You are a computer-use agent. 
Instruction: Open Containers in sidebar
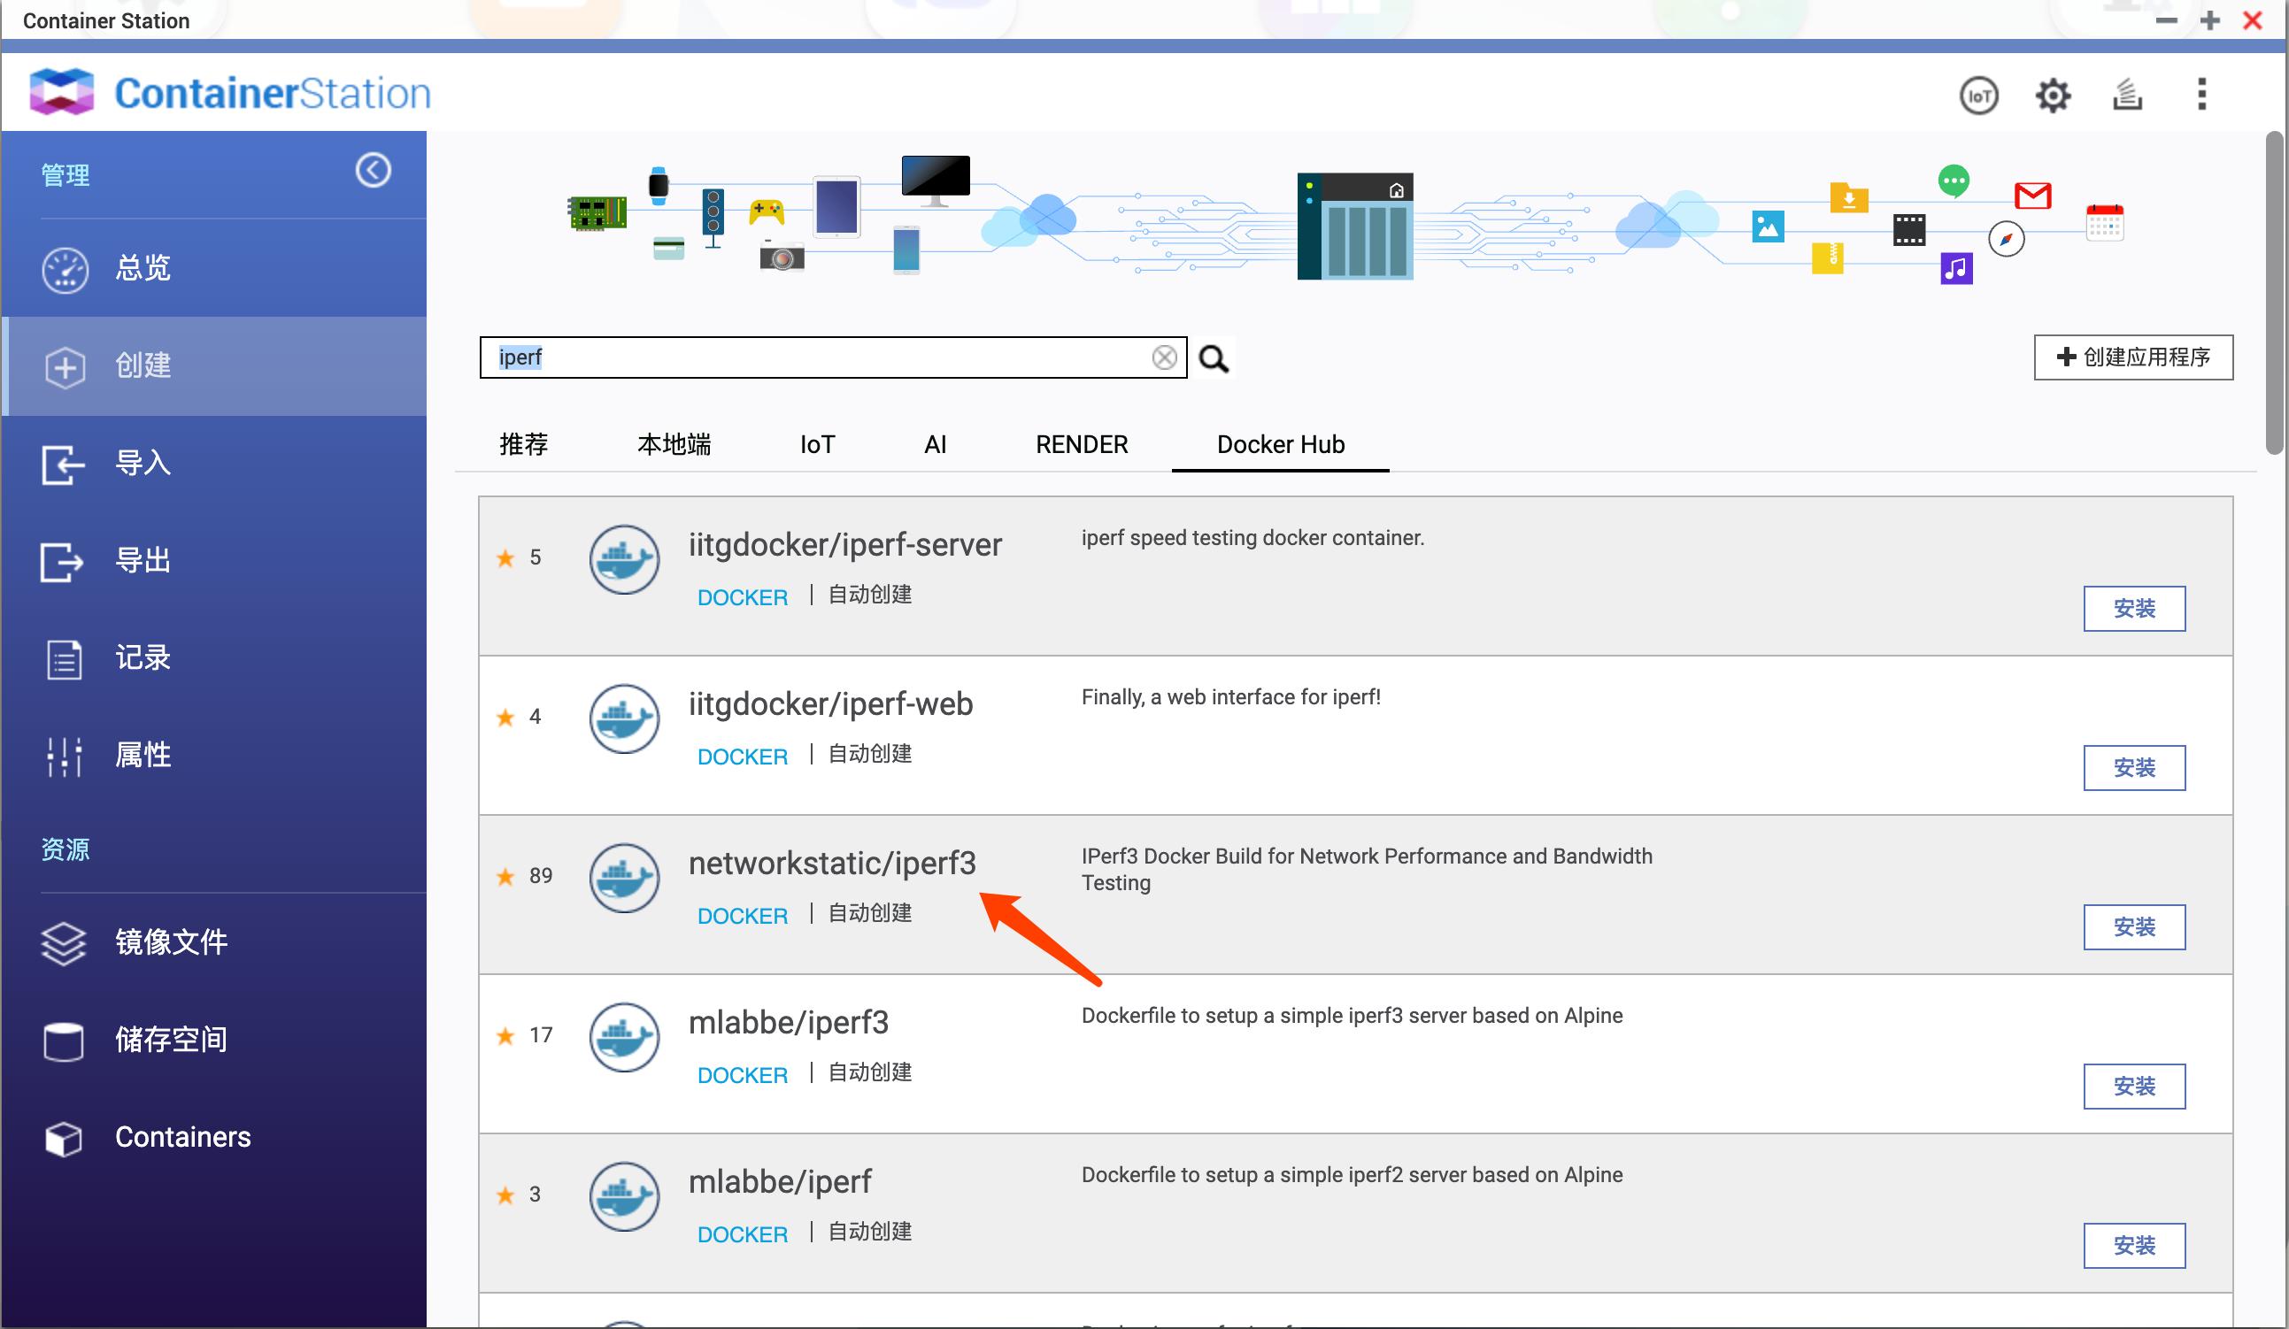pyautogui.click(x=181, y=1136)
